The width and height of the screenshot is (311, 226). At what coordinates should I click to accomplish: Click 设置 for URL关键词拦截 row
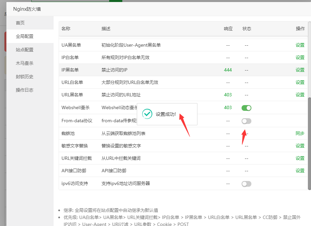(x=300, y=159)
